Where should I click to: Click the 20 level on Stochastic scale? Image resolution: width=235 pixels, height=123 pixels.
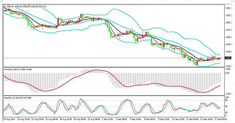[226, 113]
